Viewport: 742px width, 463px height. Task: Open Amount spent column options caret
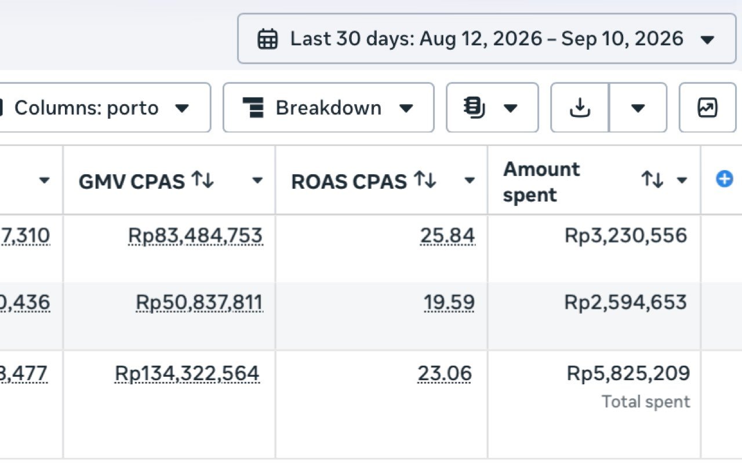pos(682,181)
